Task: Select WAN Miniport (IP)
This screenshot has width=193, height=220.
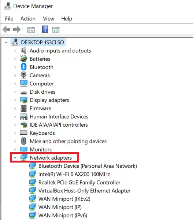Action: [60, 207]
